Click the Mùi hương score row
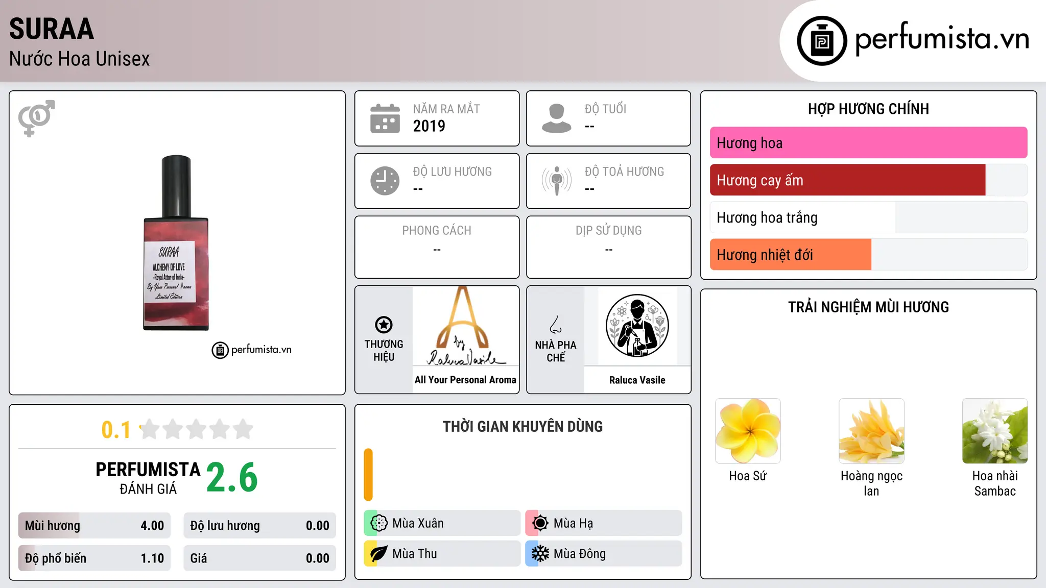This screenshot has height=588, width=1046. tap(94, 525)
